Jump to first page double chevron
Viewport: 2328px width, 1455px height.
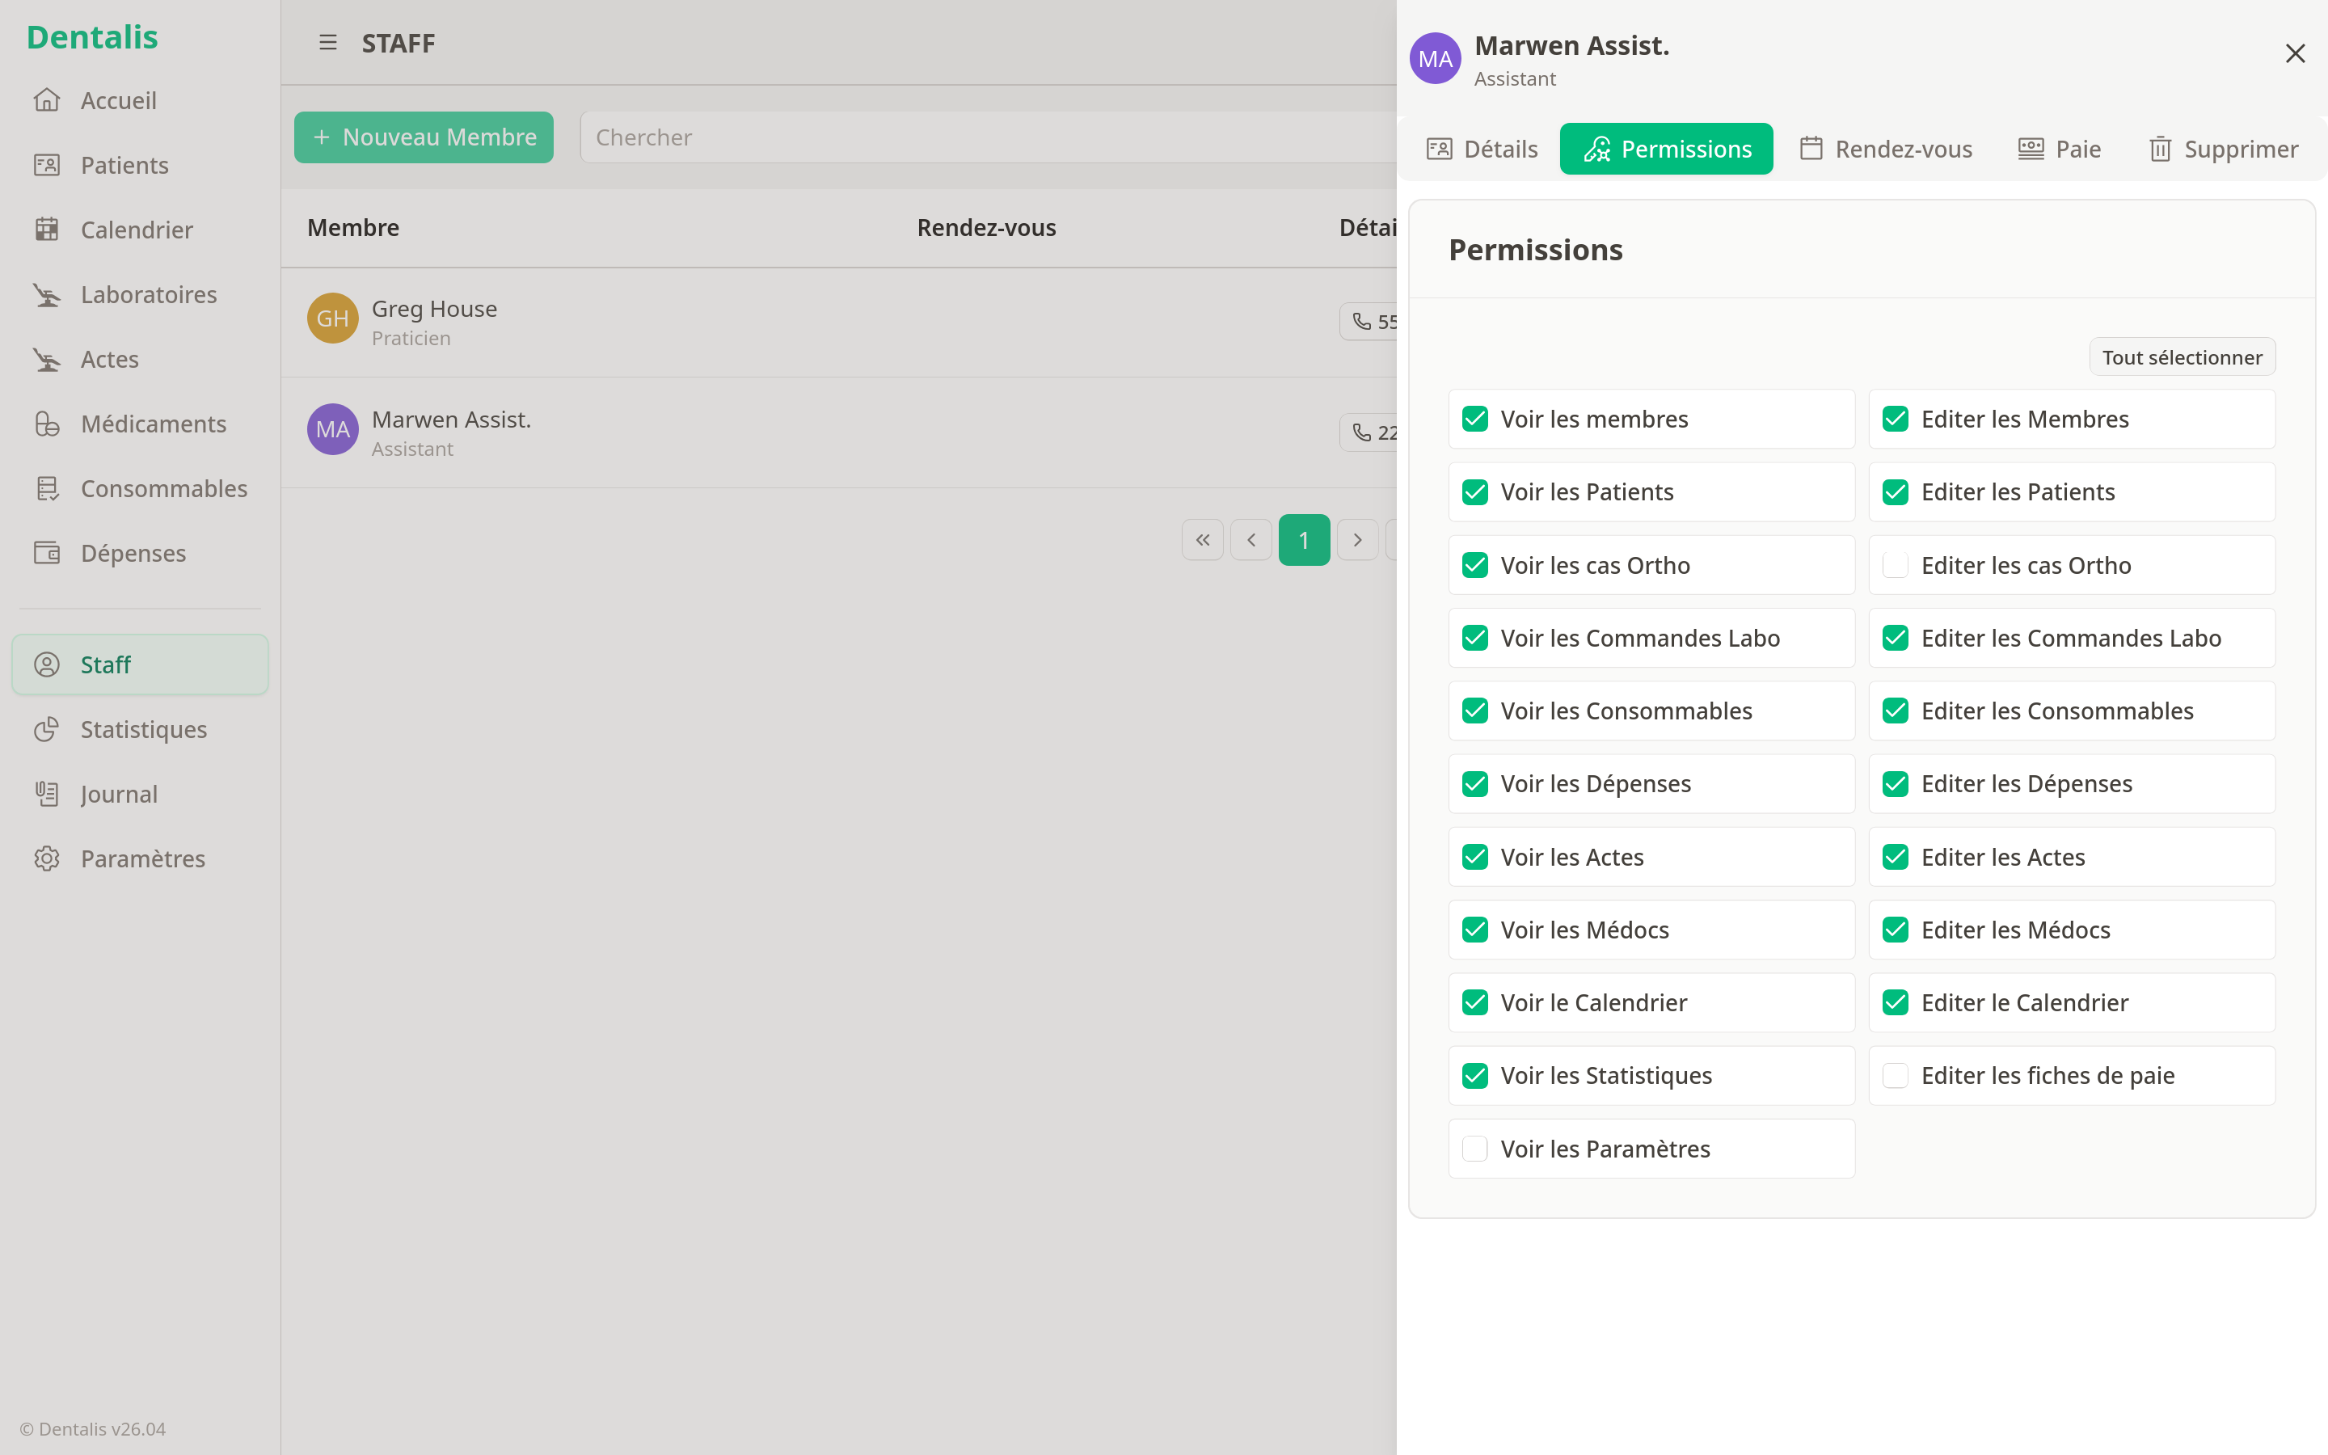point(1201,540)
